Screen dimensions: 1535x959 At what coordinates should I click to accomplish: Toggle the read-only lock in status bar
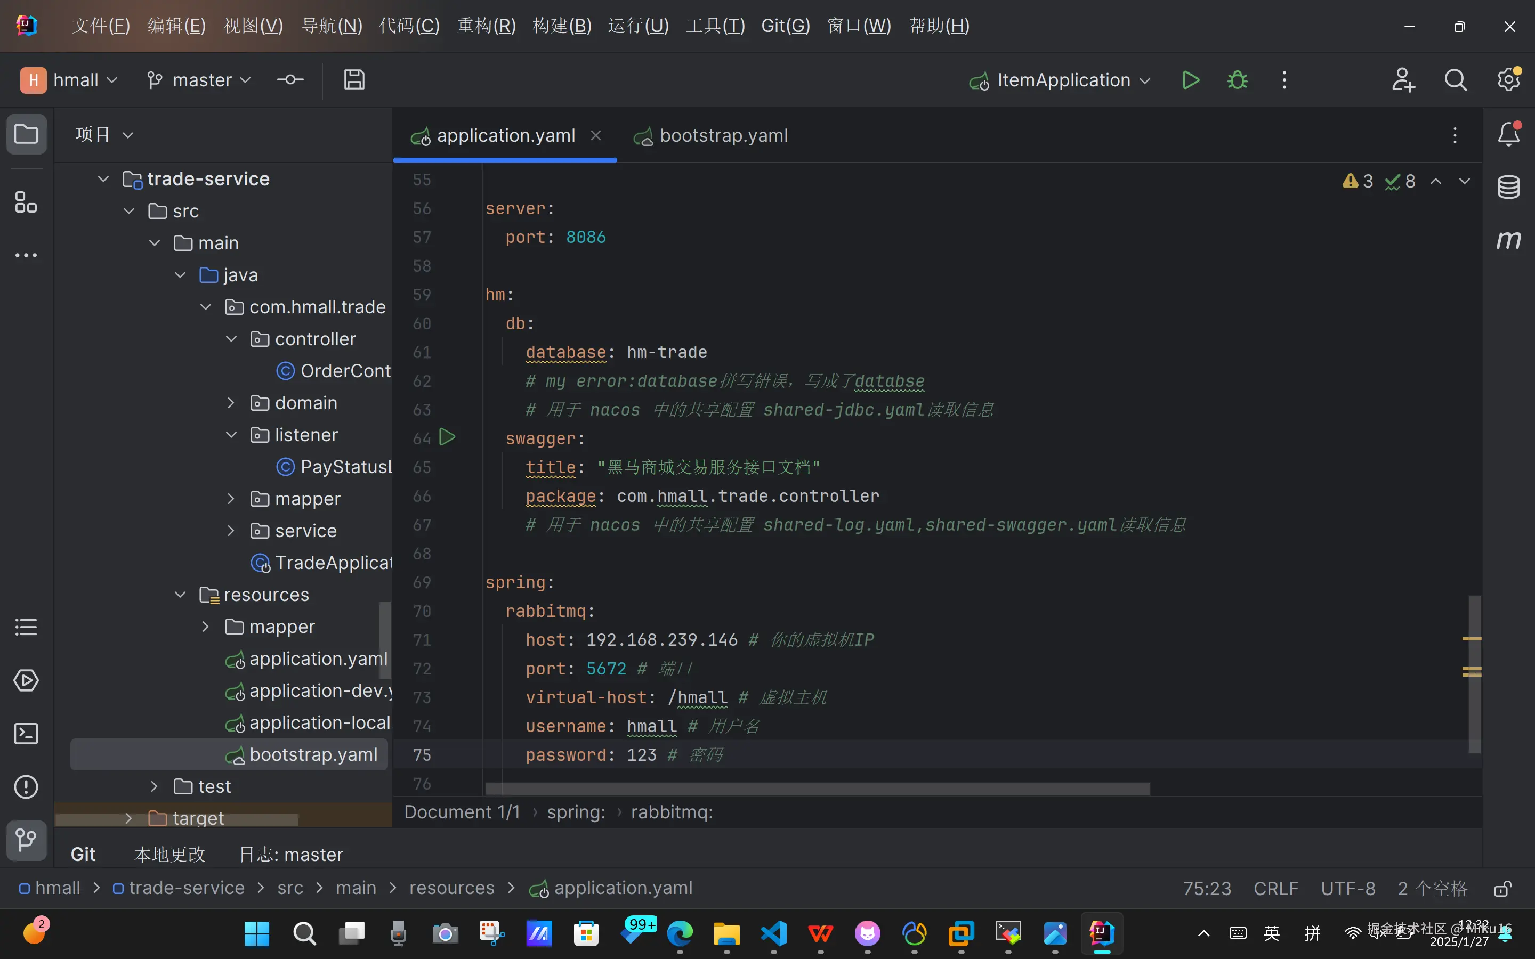click(1502, 889)
